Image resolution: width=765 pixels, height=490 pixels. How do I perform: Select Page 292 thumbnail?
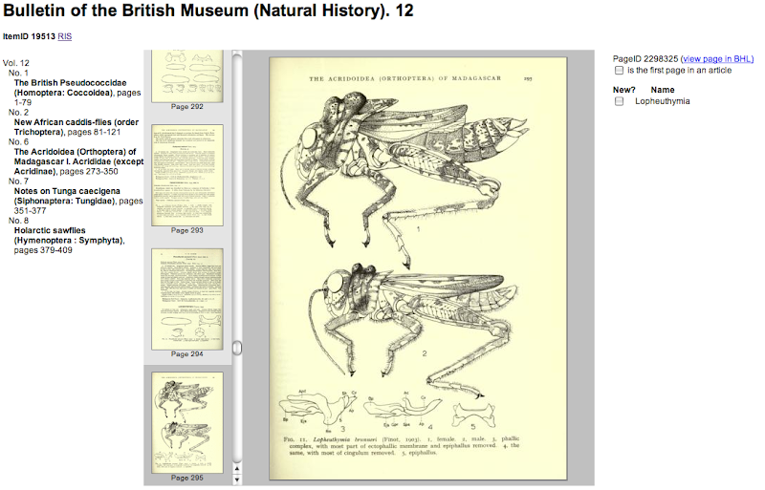(186, 76)
